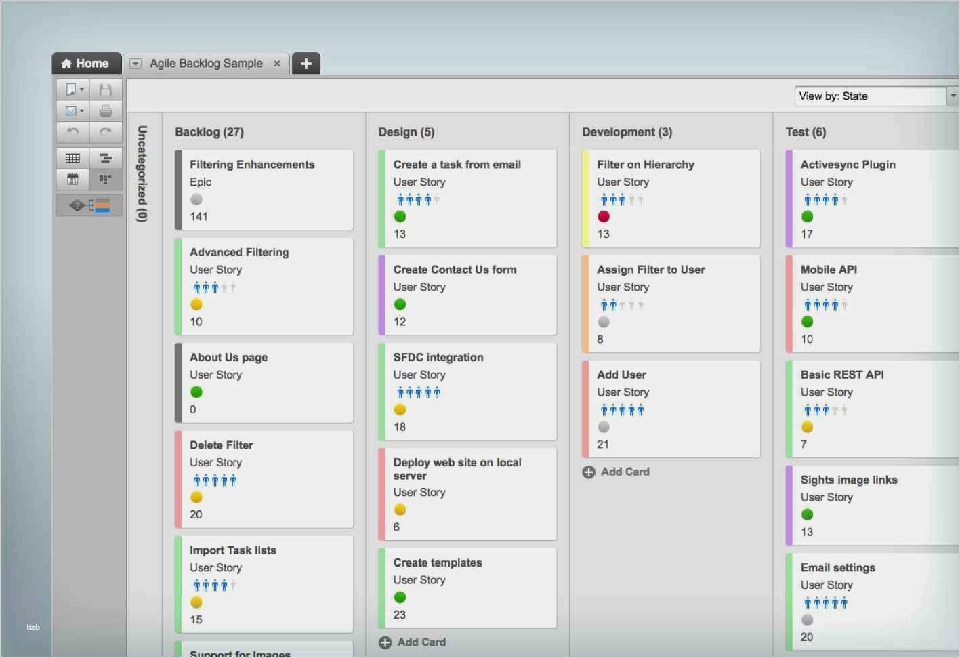960x658 pixels.
Task: Open the Activesync Plugin card title
Action: click(x=848, y=165)
